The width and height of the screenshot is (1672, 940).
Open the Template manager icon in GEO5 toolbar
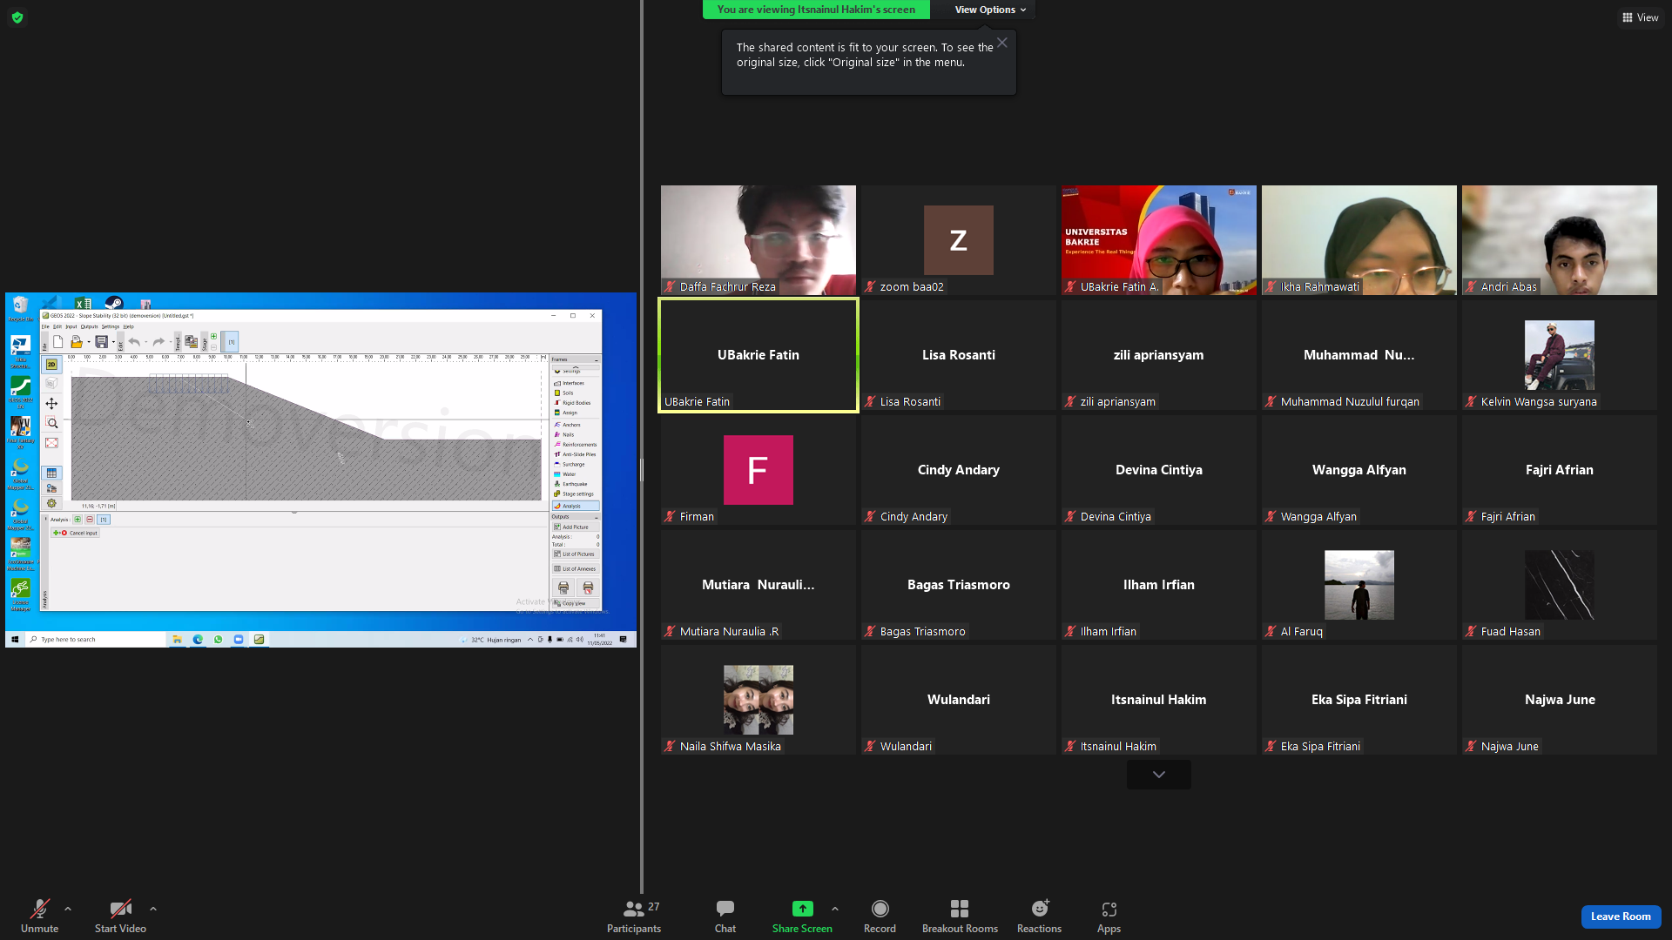(191, 342)
